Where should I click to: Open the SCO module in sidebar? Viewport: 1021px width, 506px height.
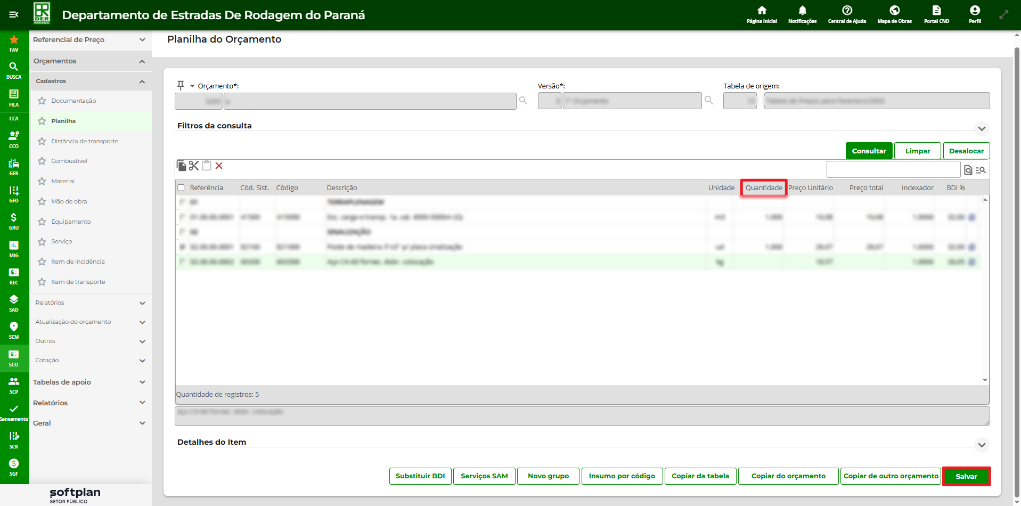tap(14, 358)
